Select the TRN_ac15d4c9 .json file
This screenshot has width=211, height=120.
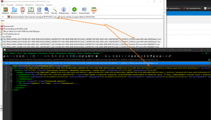coord(20,31)
